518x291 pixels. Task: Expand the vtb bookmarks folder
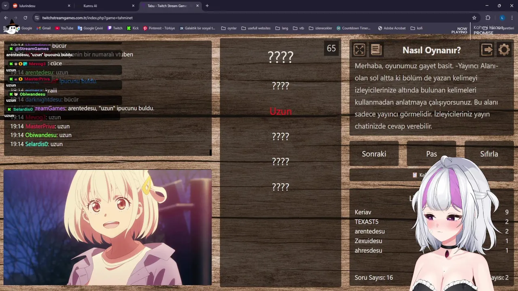[298, 28]
